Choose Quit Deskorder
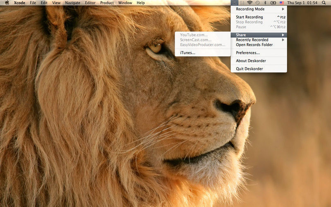Screen dimensions: 331x207 pos(259,69)
